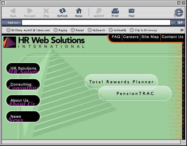187x146 pixels.
Task: Click the Forward arrow toolbar icon
Action: 30,11
